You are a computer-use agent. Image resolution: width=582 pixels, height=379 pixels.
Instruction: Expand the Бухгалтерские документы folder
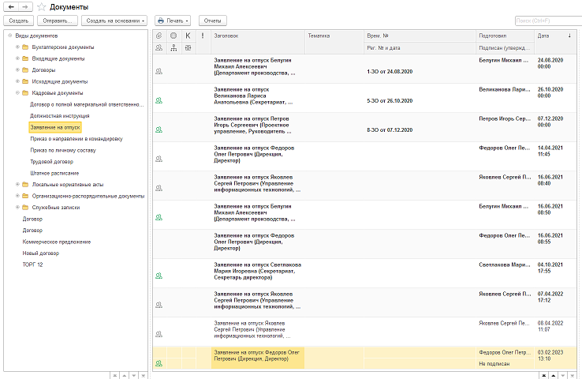(x=17, y=47)
